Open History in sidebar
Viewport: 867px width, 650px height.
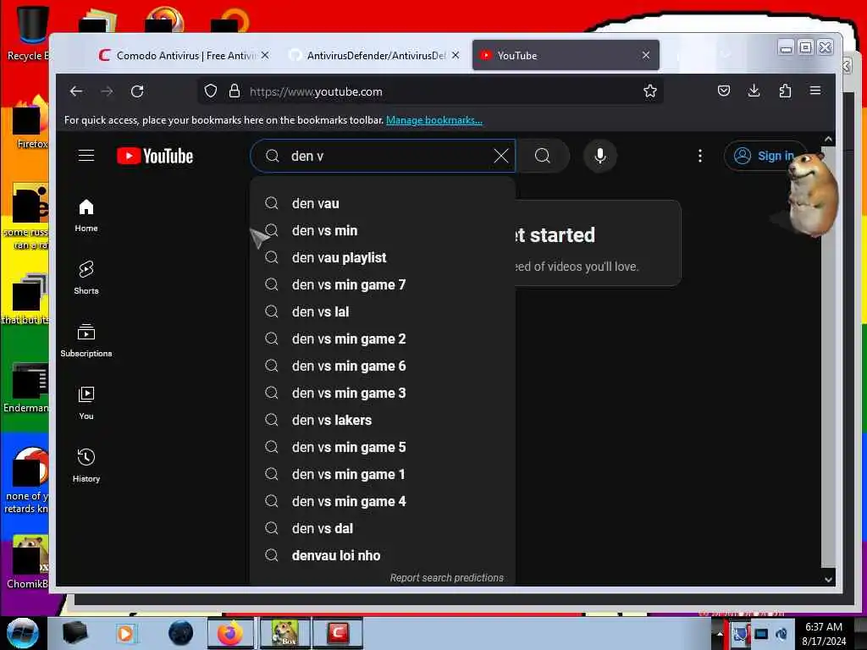tap(86, 465)
